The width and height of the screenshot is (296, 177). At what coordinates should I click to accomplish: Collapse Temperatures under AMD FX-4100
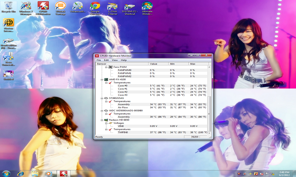[106, 83]
